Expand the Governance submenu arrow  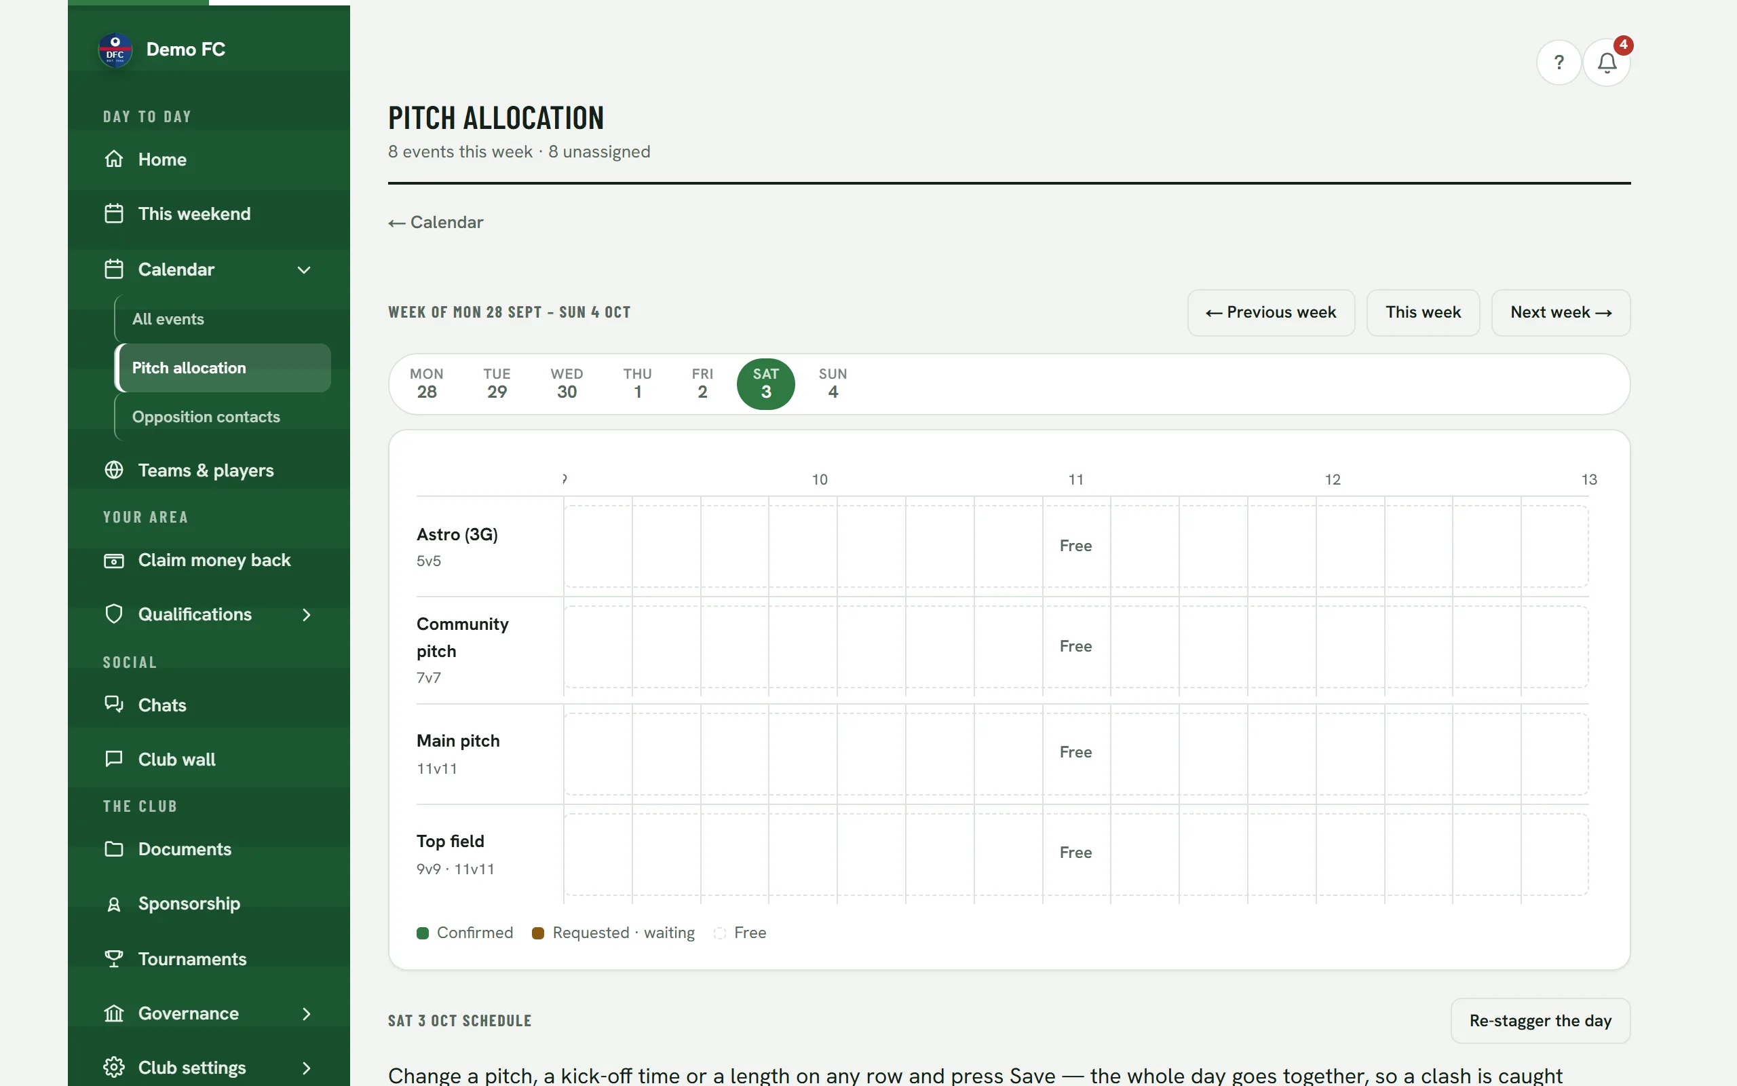(307, 1013)
